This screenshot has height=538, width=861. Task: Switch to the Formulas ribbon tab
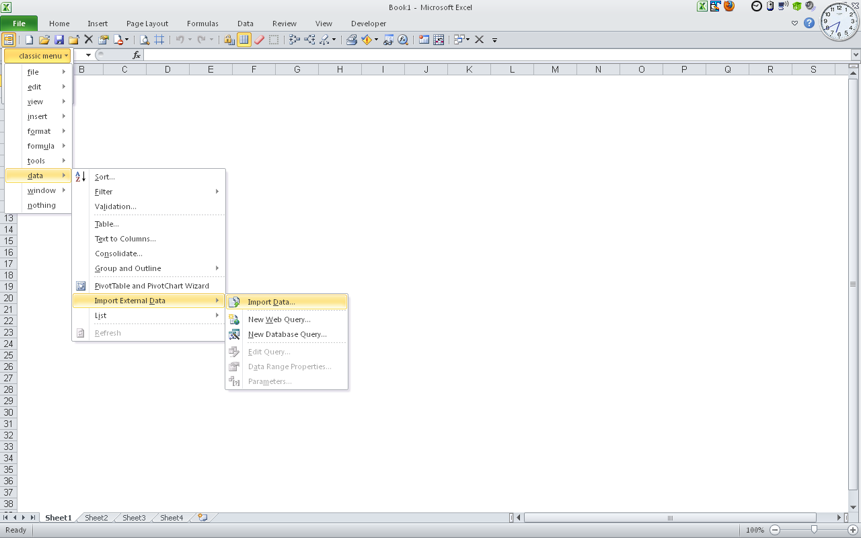coord(202,24)
